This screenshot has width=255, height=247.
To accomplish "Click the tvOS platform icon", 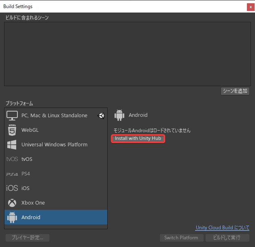I will [12, 159].
